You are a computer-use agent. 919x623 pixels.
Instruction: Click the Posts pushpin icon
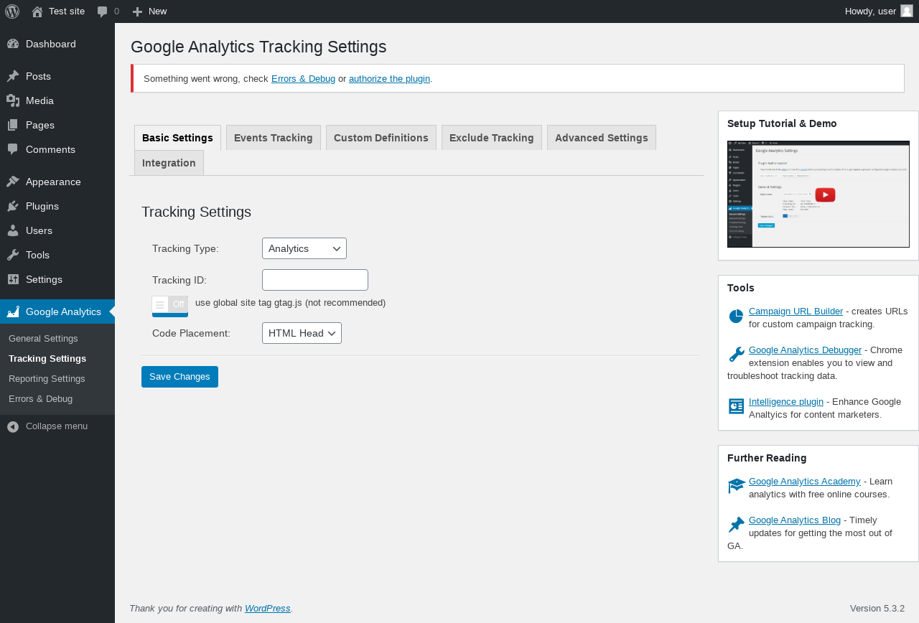tap(13, 76)
